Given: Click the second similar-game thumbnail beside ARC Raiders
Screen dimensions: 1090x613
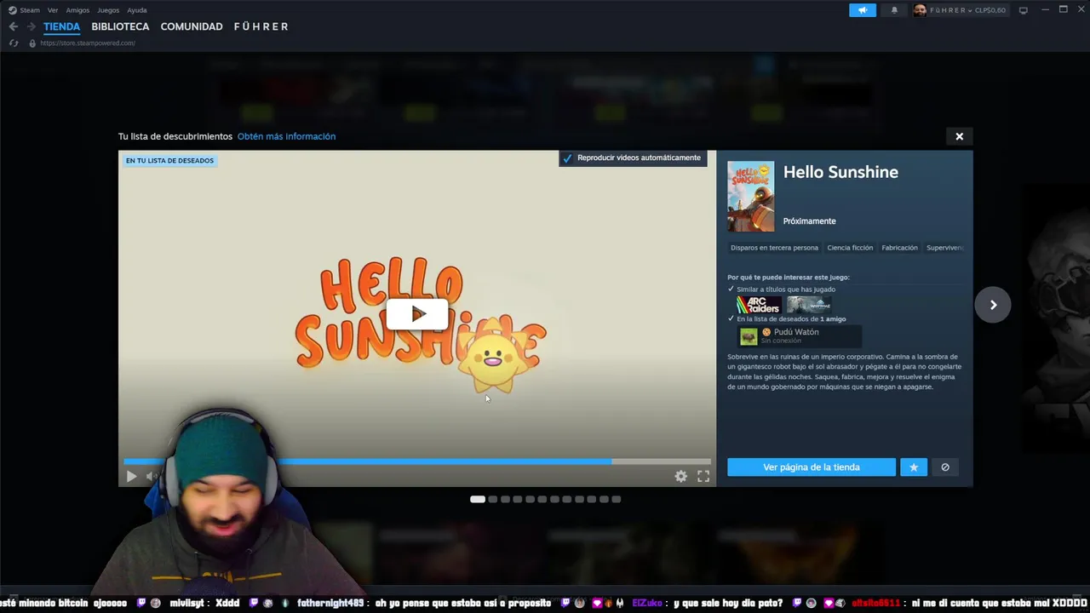Looking at the screenshot, I should [x=808, y=305].
